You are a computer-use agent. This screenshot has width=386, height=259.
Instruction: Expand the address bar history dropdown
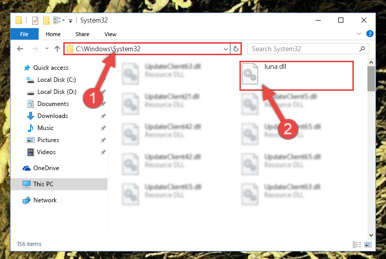[x=225, y=49]
